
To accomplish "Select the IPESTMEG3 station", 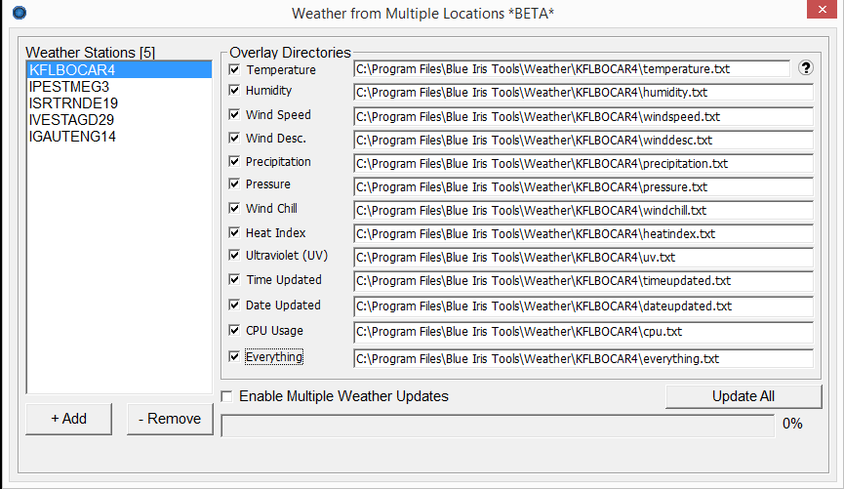I will pos(68,87).
